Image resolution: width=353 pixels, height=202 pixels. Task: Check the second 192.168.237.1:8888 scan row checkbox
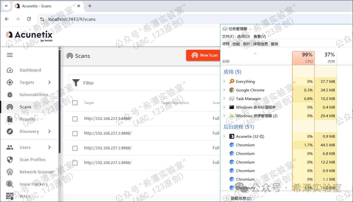75,134
